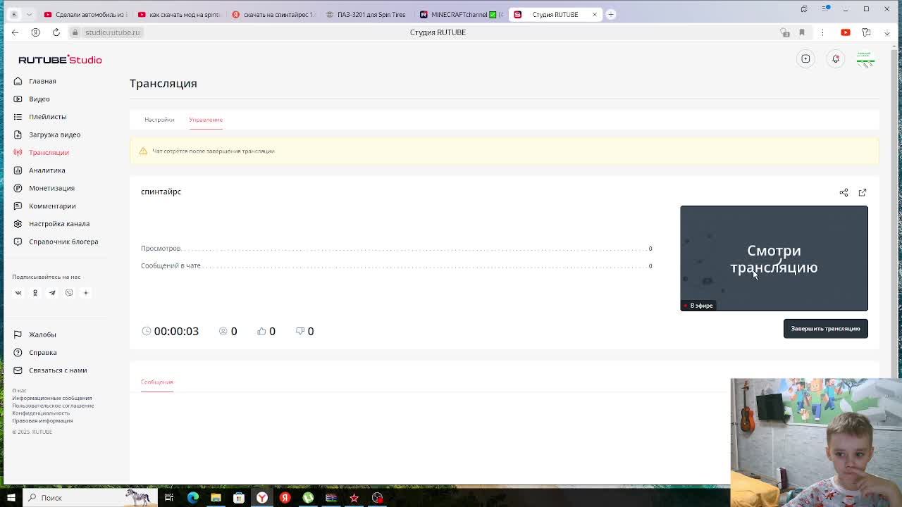Open a new browser tab
The image size is (902, 507).
click(x=611, y=14)
